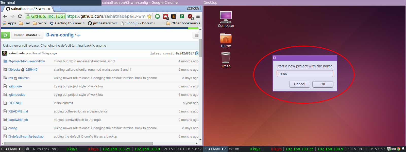
Task: Bookmark this page with the star icon
Action: 149,16
